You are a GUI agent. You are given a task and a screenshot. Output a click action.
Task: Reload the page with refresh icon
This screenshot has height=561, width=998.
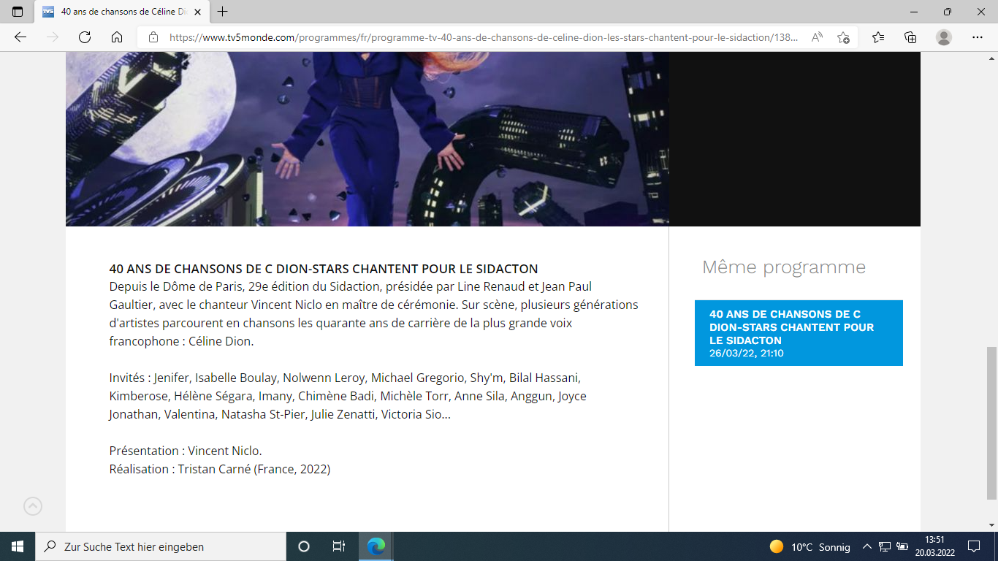pos(85,37)
